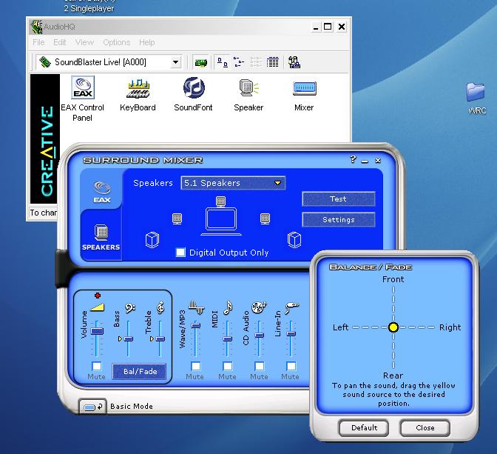This screenshot has width=497, height=454.
Task: Click the Test button for speakers
Action: click(339, 199)
